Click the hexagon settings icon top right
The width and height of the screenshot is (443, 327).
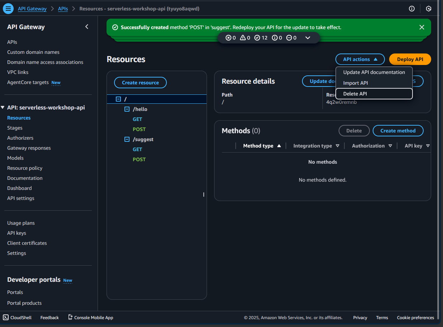pos(428,9)
